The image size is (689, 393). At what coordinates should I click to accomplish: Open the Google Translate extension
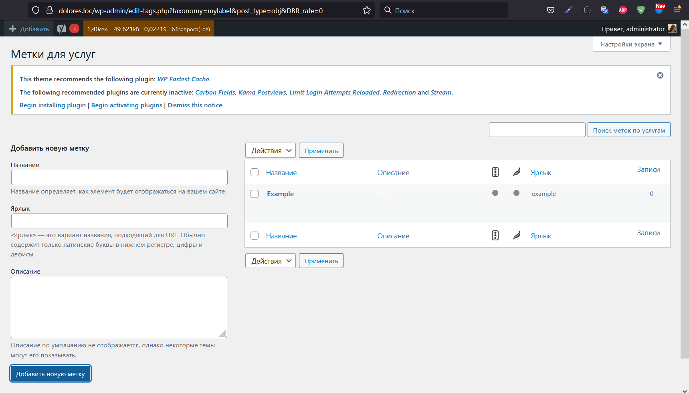pos(605,10)
